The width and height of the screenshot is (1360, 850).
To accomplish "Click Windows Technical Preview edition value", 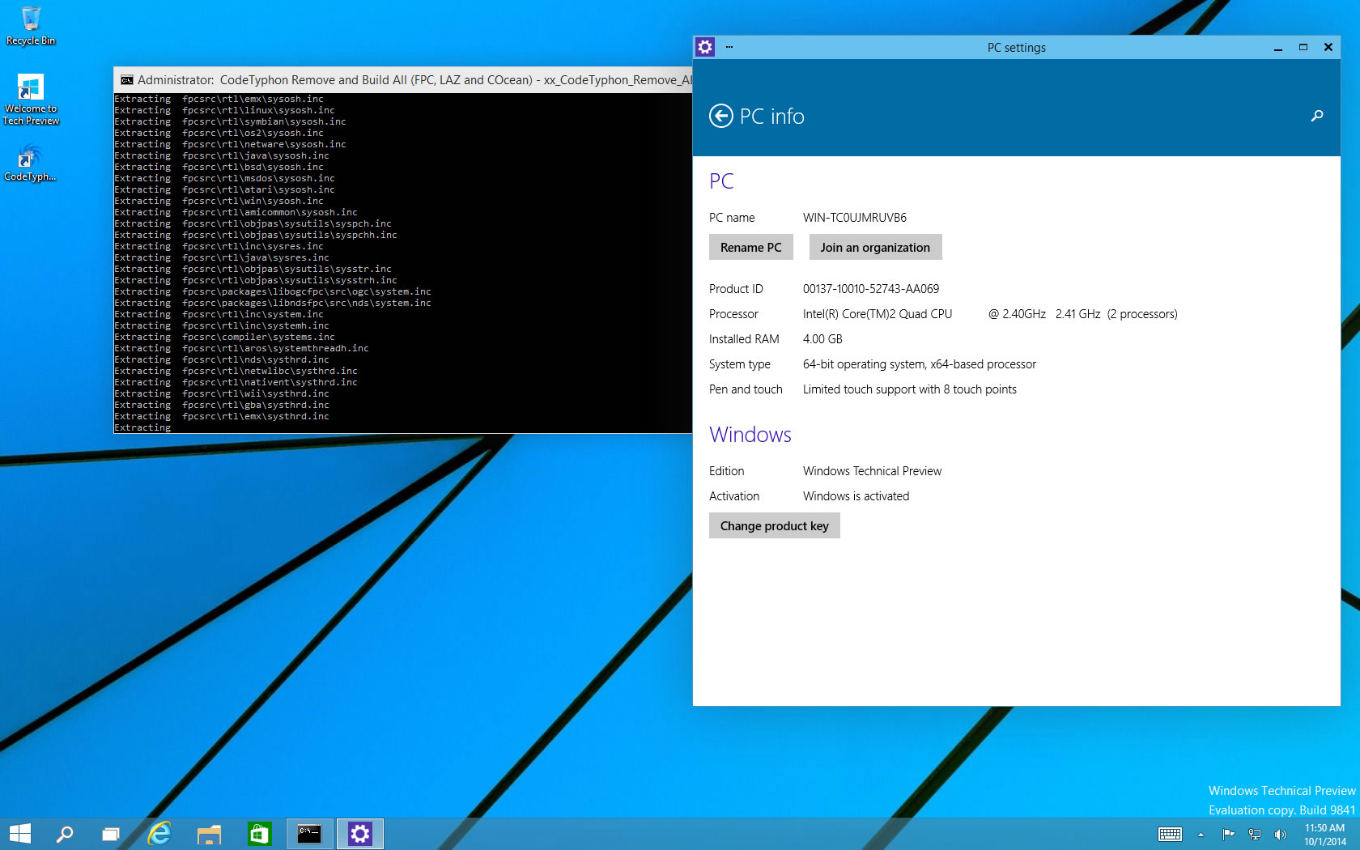I will pyautogui.click(x=873, y=471).
